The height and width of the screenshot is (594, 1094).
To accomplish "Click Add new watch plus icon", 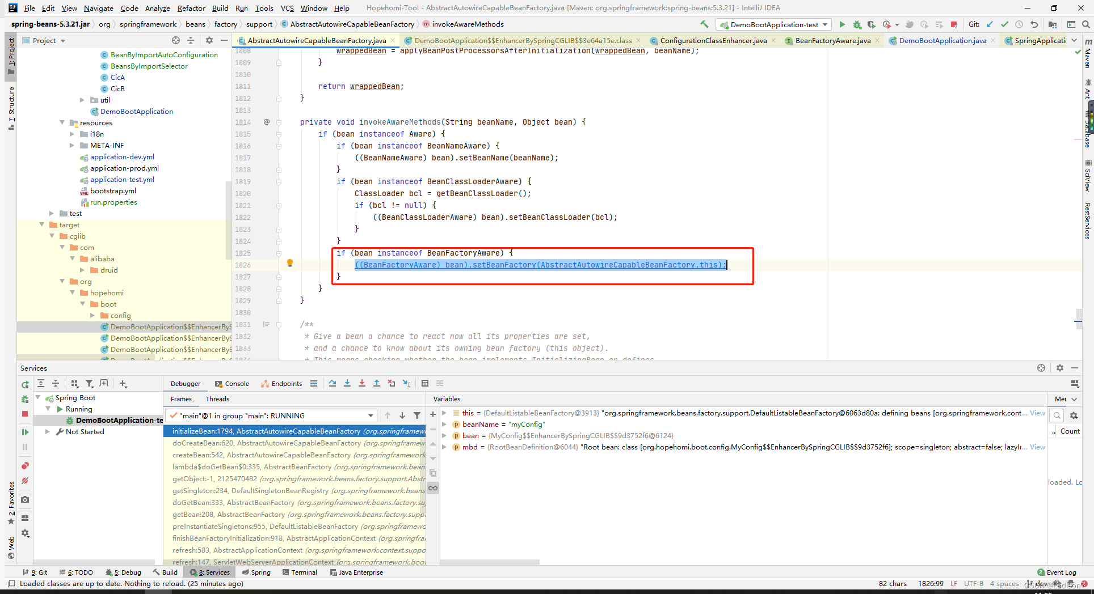I will (433, 414).
